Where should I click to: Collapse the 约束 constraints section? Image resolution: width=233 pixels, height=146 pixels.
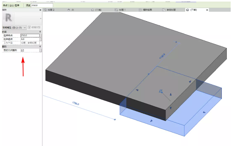pyautogui.click(x=40, y=32)
